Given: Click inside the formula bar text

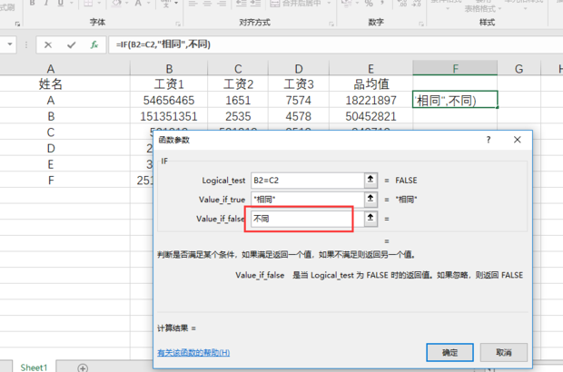Looking at the screenshot, I should click(163, 44).
